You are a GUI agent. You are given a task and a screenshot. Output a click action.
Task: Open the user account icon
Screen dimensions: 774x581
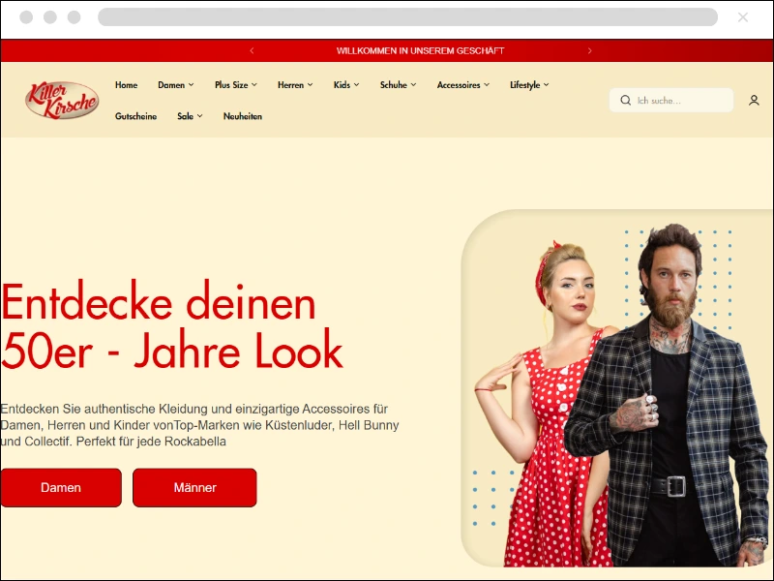coord(754,101)
